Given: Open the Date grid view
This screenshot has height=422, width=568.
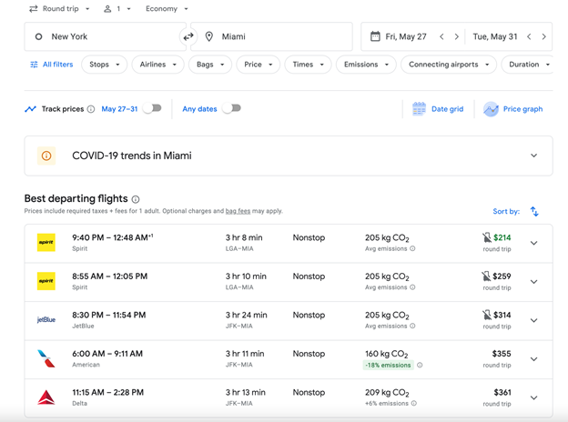Looking at the screenshot, I should click(x=438, y=109).
